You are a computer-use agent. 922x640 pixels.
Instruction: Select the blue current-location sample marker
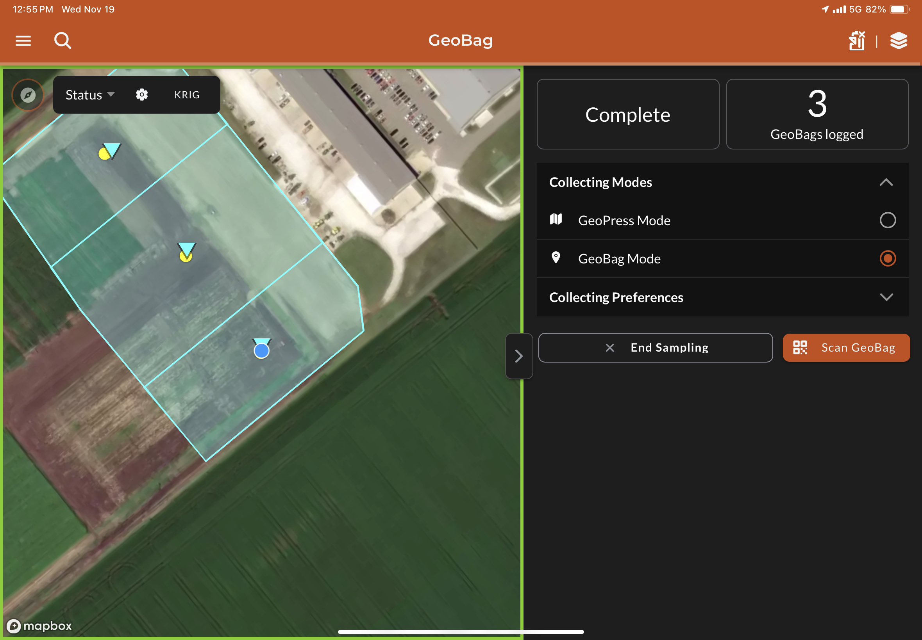click(261, 351)
